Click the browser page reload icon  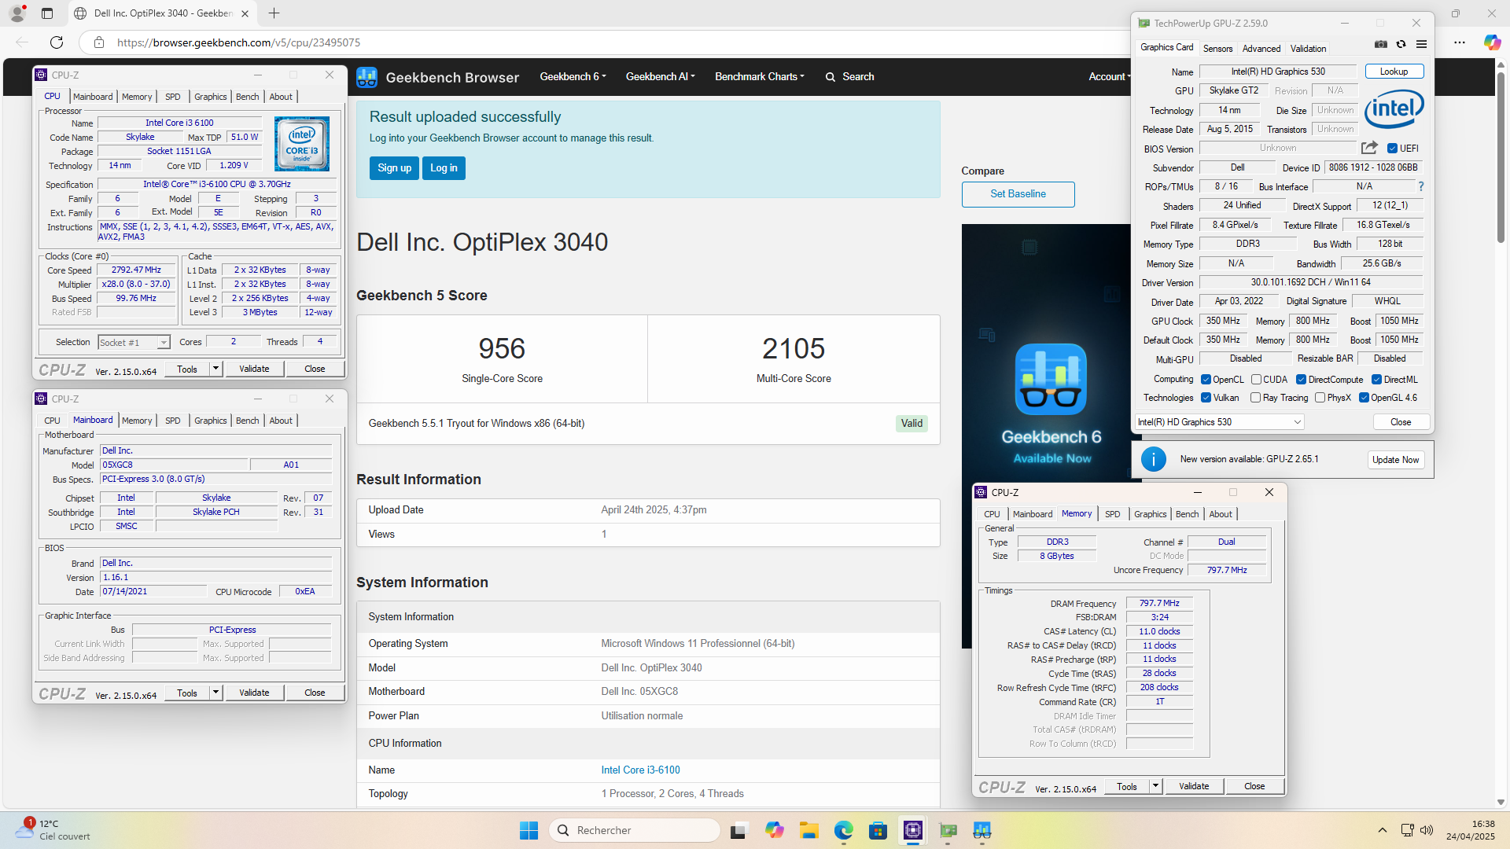pos(57,42)
